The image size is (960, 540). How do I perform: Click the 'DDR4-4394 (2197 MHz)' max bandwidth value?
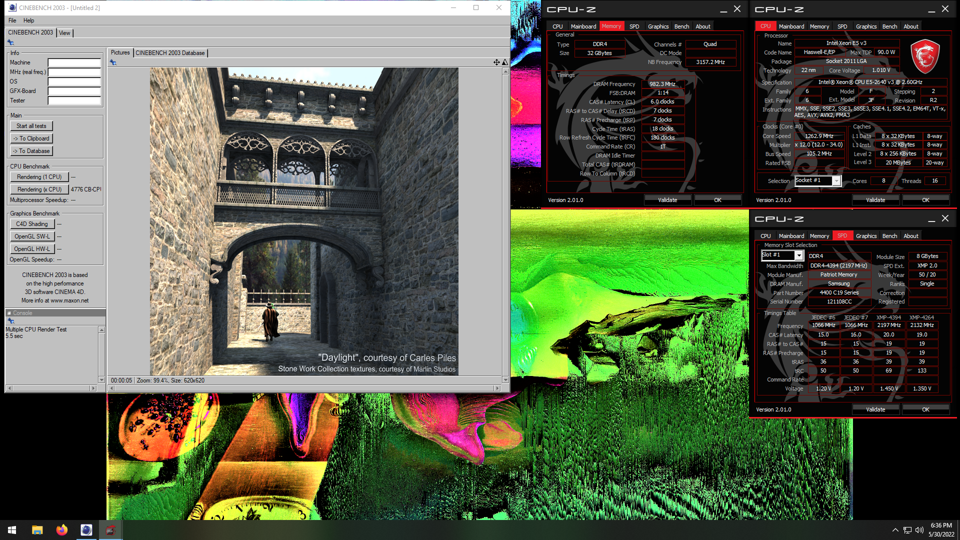click(838, 266)
